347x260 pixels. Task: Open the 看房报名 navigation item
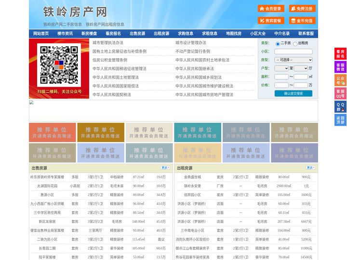tap(113, 34)
